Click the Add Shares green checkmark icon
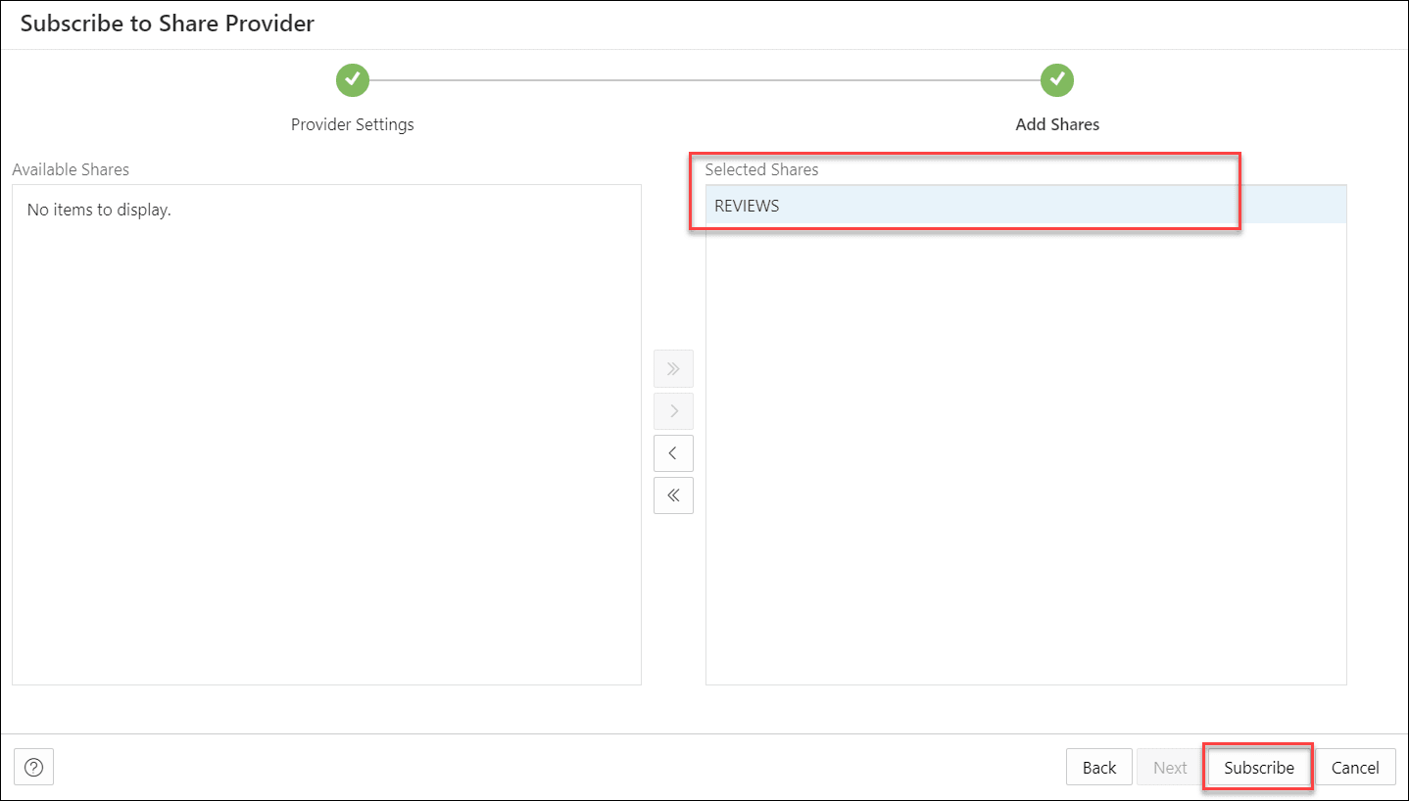 point(1057,80)
